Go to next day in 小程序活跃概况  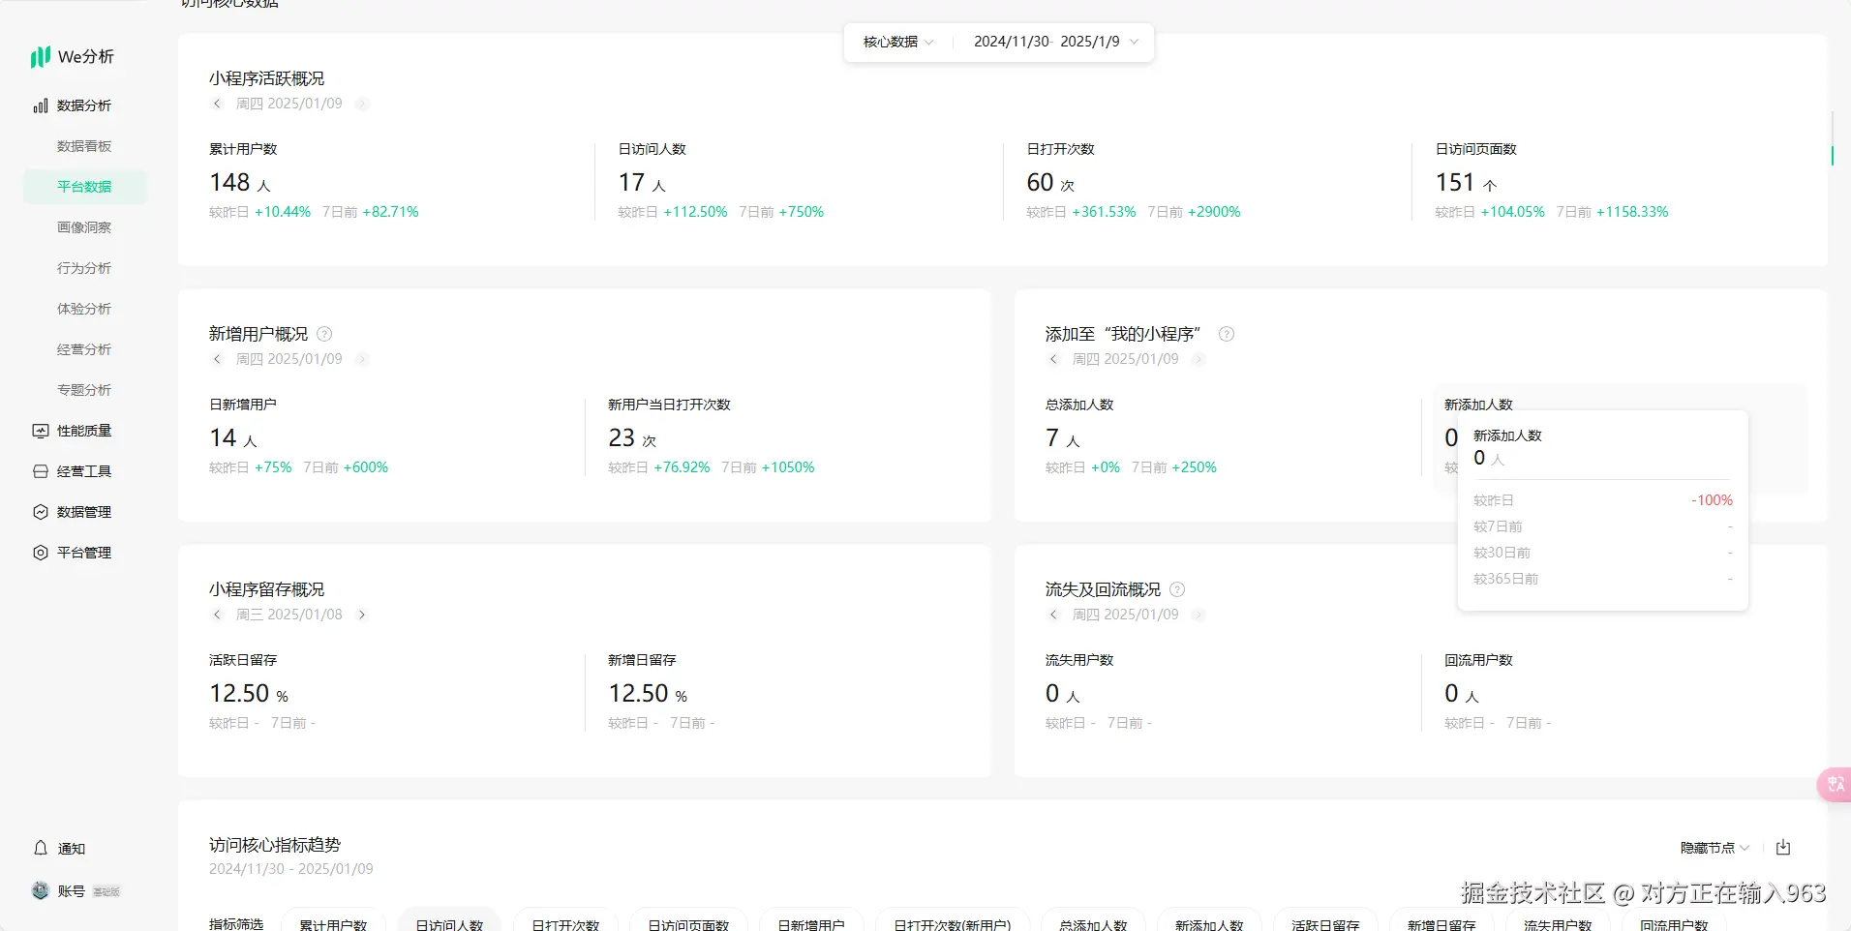point(361,104)
